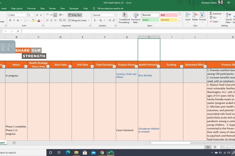This screenshot has width=235, height=156.
Task: Open the Page Layout ribbon tab
Action: [x=17, y=8]
